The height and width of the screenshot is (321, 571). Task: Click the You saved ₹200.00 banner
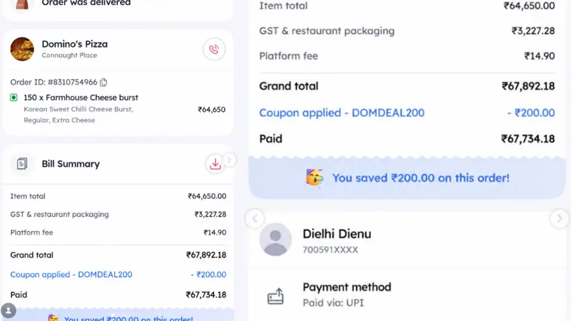point(407,178)
